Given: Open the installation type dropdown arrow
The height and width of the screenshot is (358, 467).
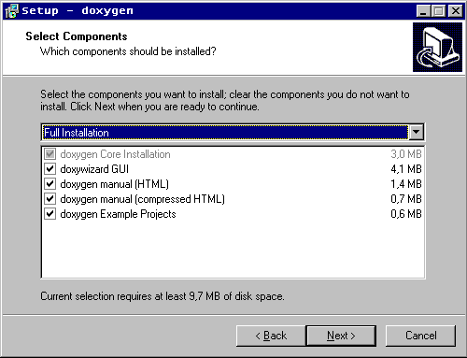Looking at the screenshot, I should tap(416, 132).
